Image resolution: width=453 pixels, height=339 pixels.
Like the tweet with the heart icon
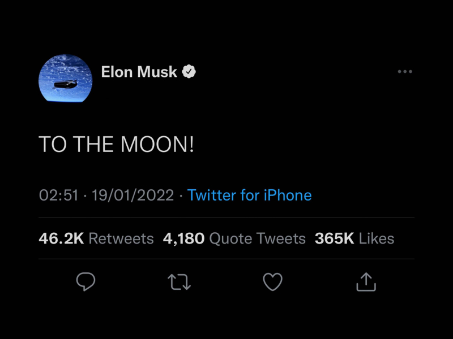coord(273,281)
